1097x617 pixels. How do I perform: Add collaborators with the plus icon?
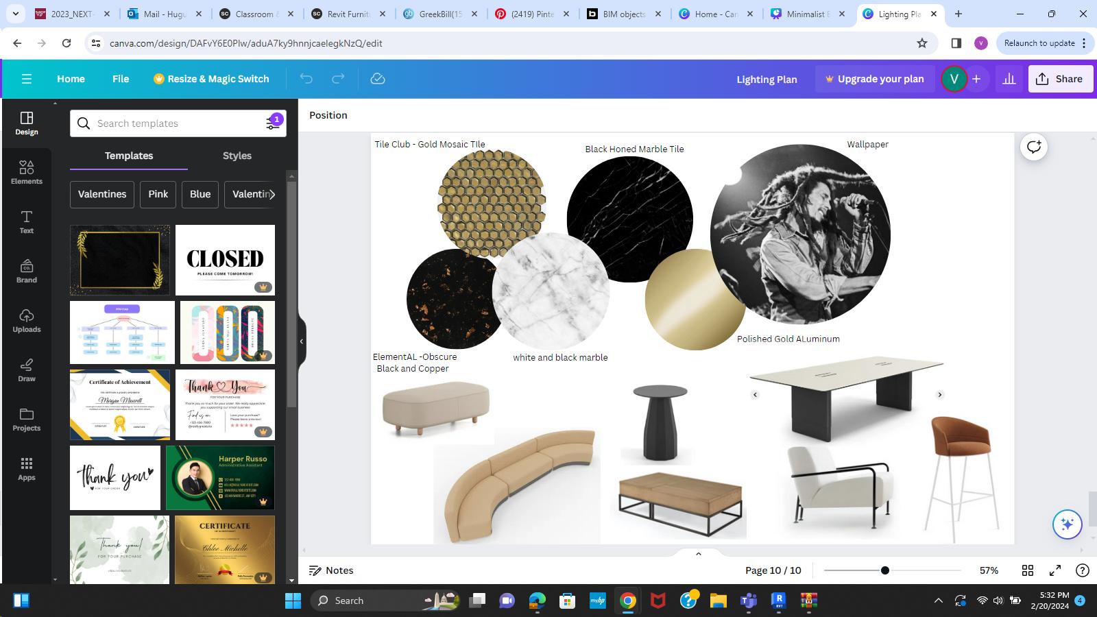pos(976,79)
